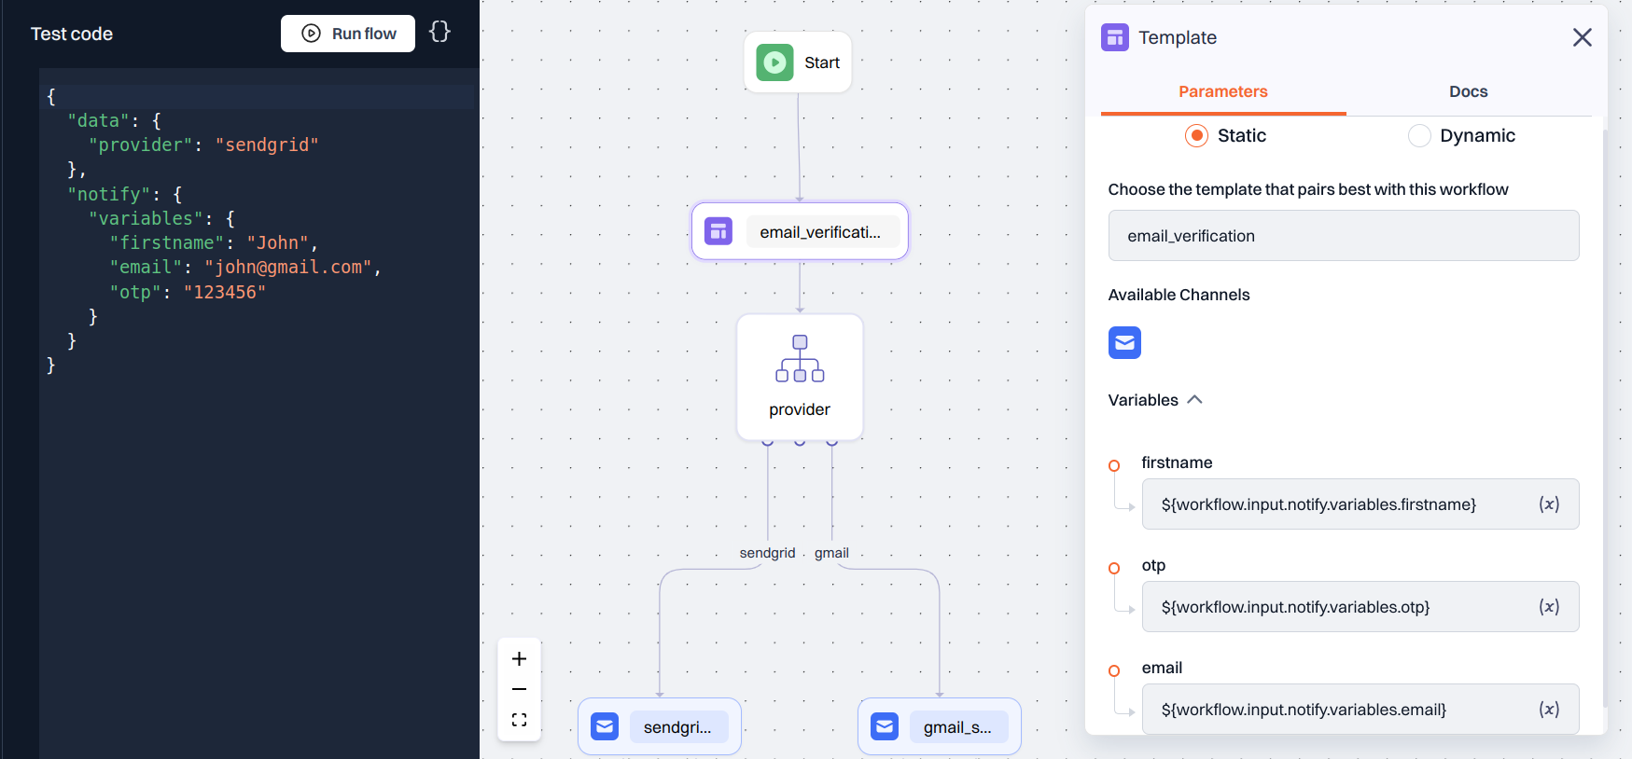Click the (x) variable picker for firstname
The height and width of the screenshot is (759, 1632).
coord(1549,504)
